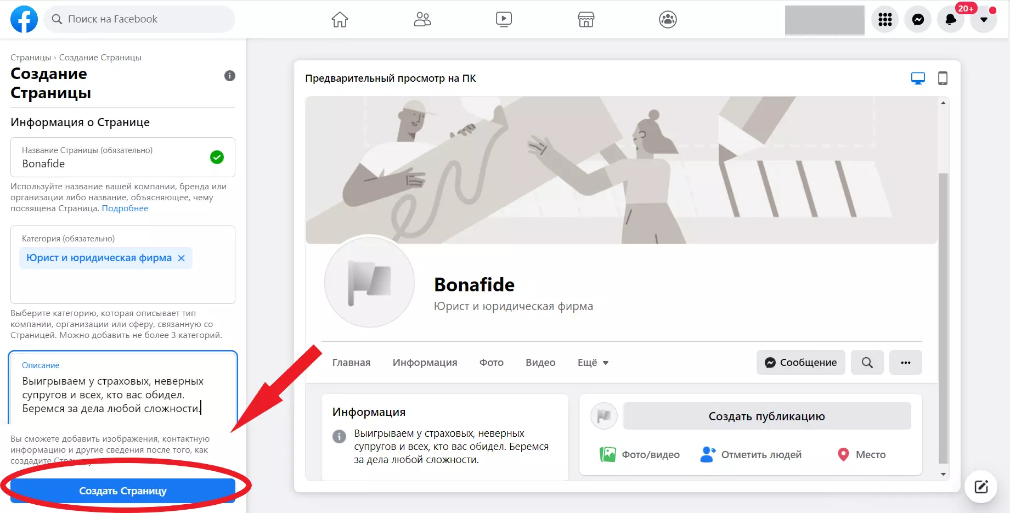This screenshot has width=1010, height=513.
Task: Select the Фото tab in preview
Action: (491, 363)
